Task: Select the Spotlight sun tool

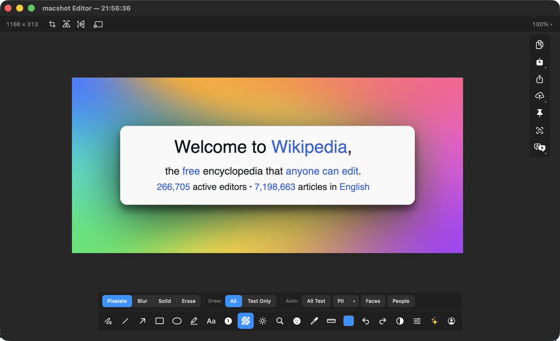Action: coord(263,321)
